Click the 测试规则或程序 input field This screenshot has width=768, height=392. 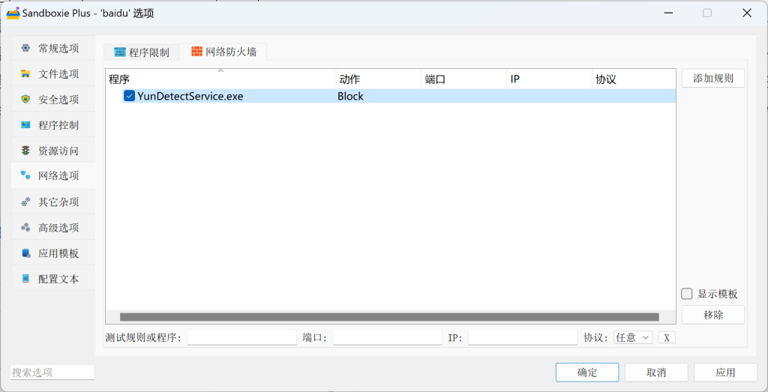241,338
